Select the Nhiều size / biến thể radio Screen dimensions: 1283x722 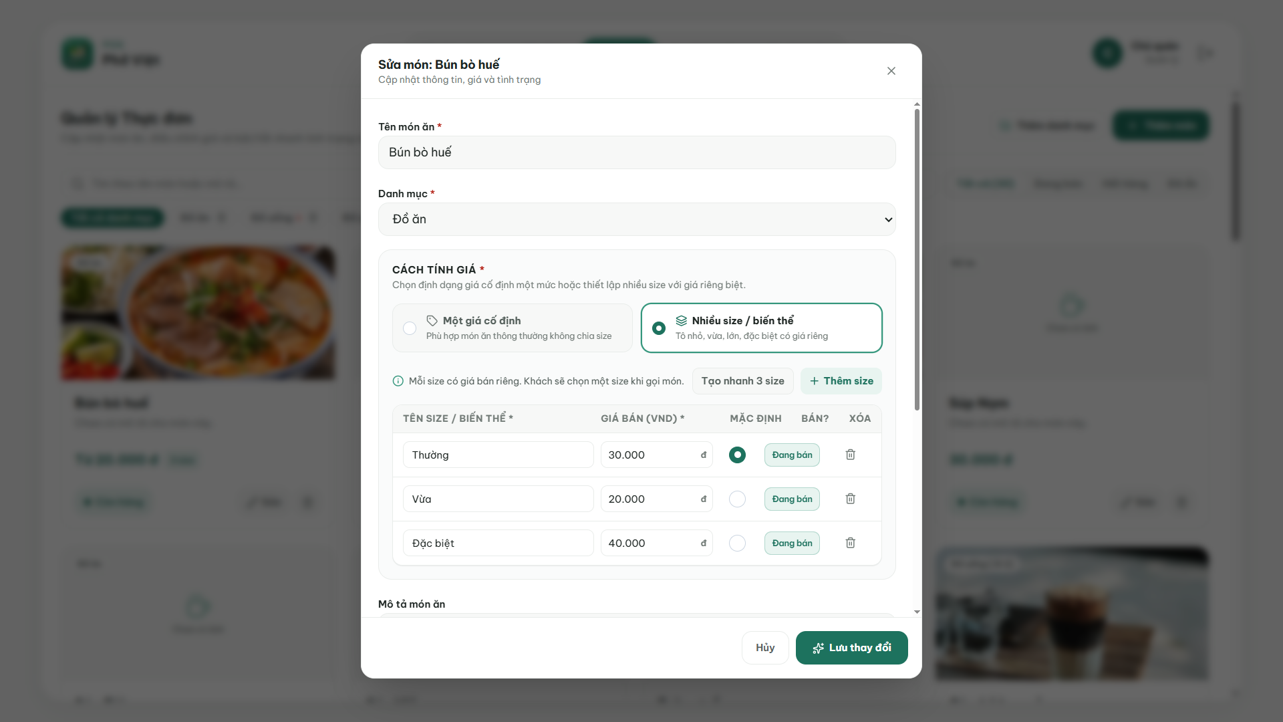point(659,328)
